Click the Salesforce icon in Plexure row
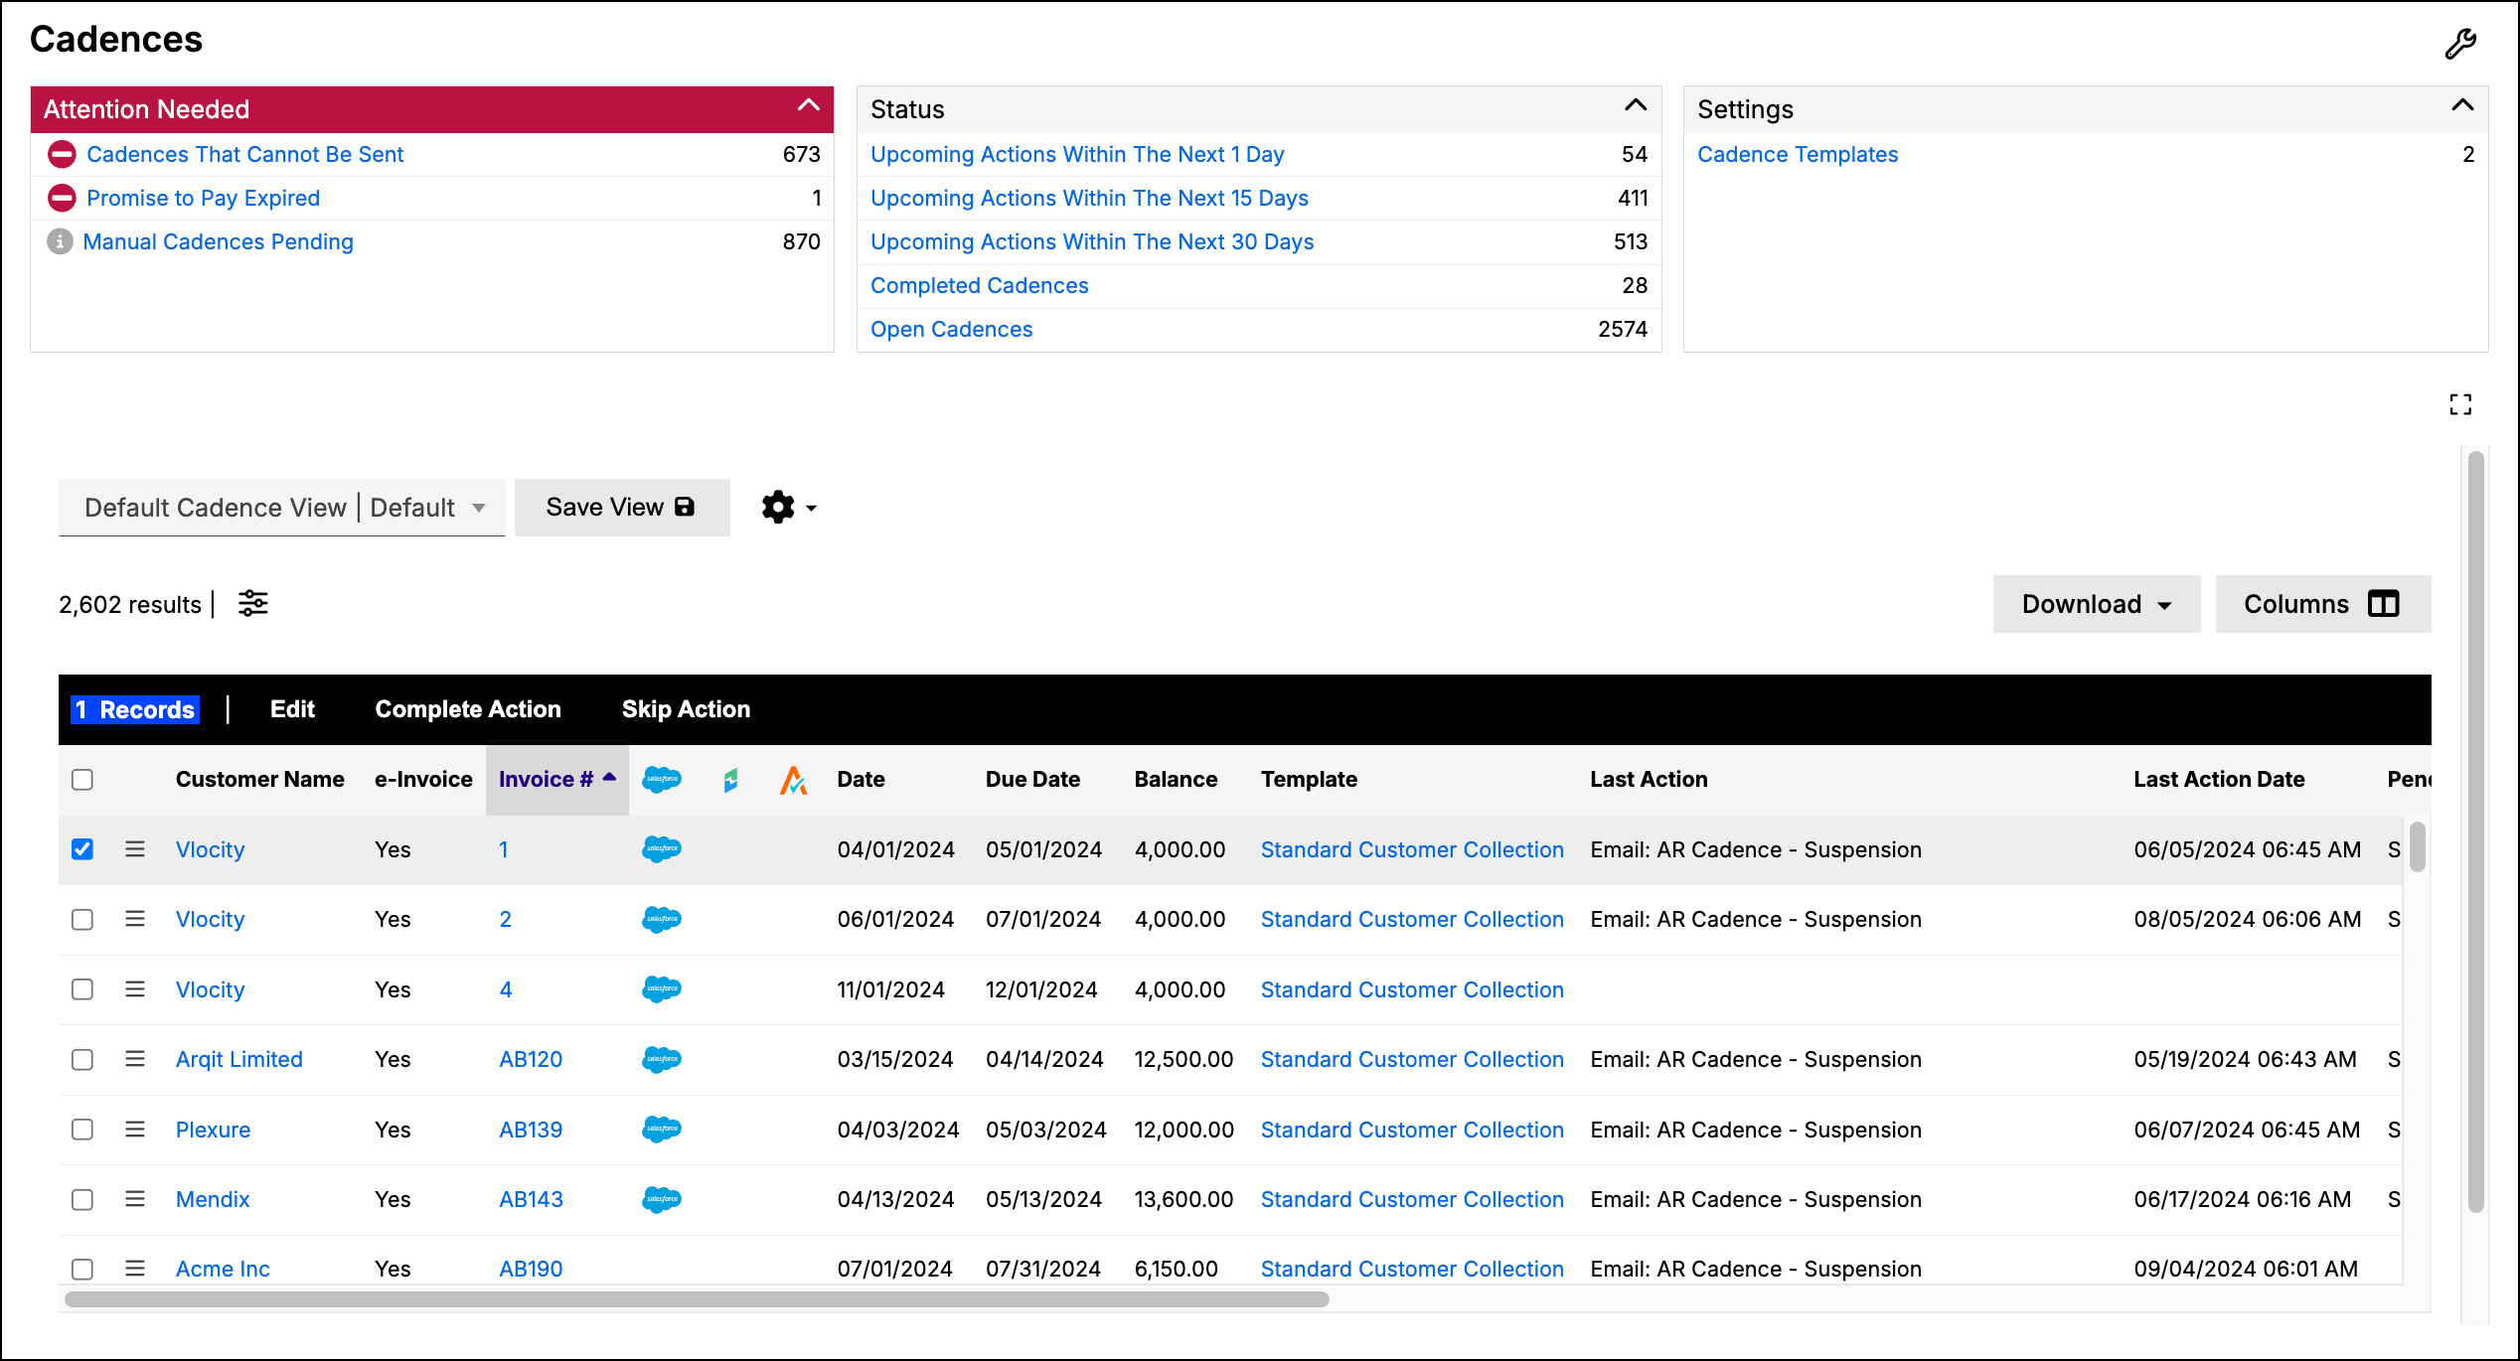Image resolution: width=2520 pixels, height=1361 pixels. pyautogui.click(x=662, y=1130)
